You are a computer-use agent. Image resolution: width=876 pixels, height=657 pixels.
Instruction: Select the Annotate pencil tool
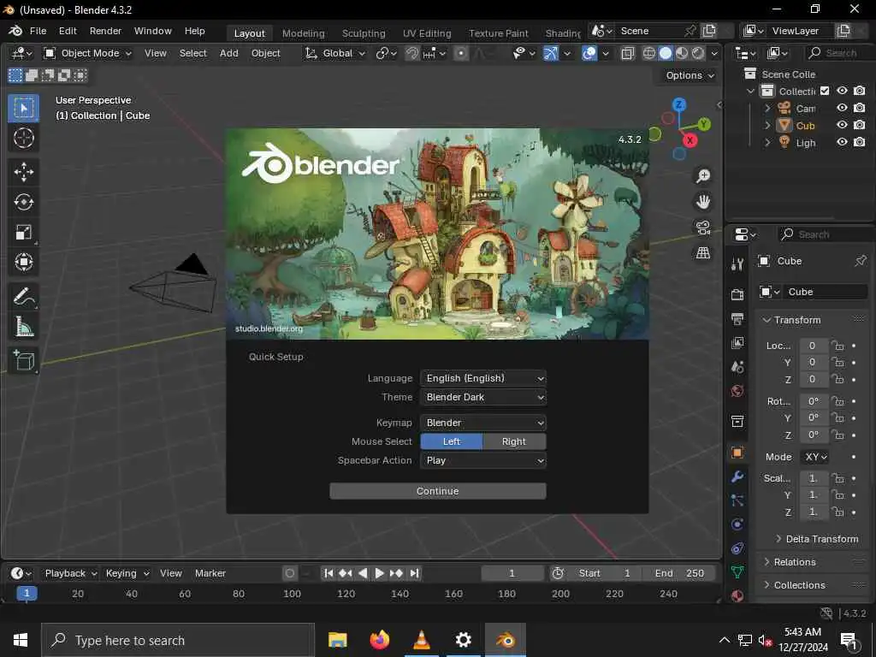[23, 297]
